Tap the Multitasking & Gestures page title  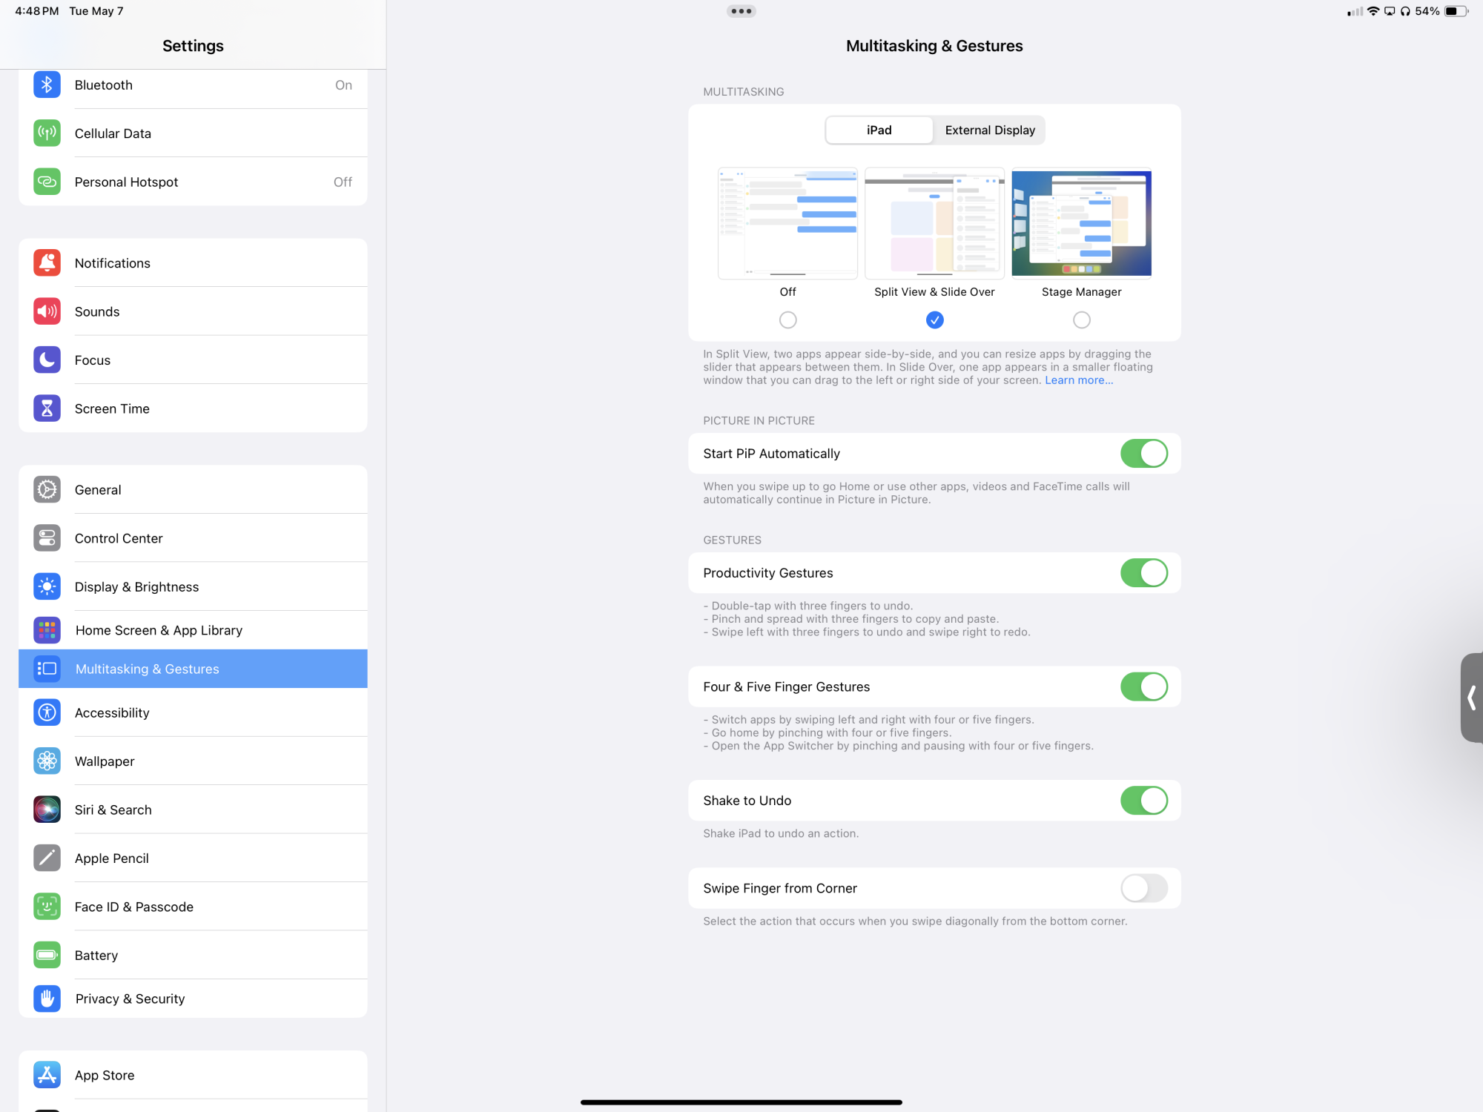coord(934,46)
